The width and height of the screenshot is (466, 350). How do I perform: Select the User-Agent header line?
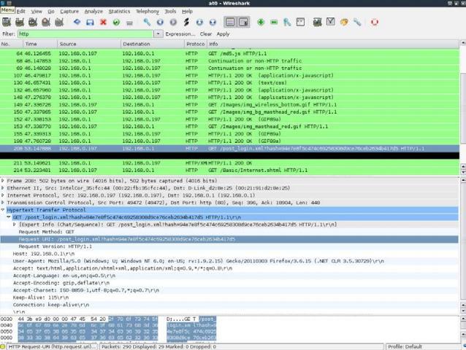pyautogui.click(x=229, y=261)
